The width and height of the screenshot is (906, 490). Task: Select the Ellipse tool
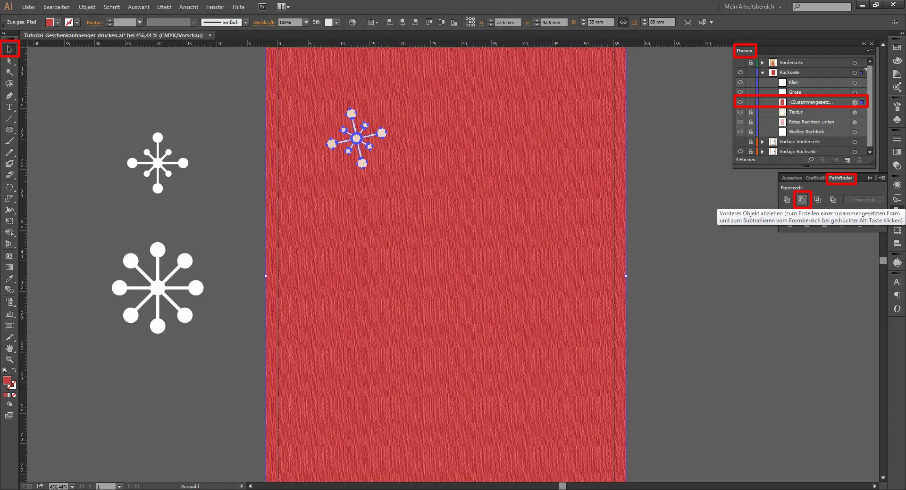(9, 130)
